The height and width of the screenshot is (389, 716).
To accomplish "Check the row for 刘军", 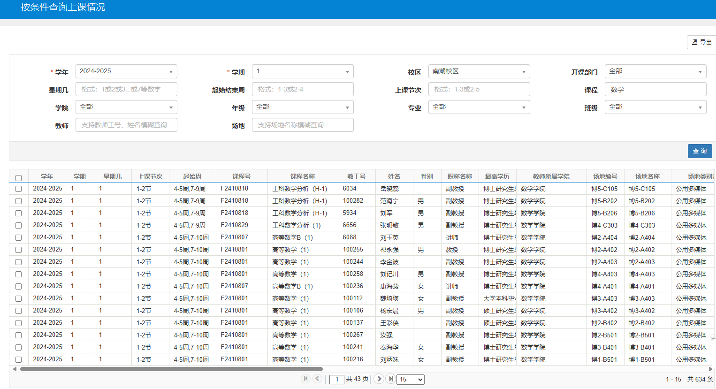I will [18, 213].
